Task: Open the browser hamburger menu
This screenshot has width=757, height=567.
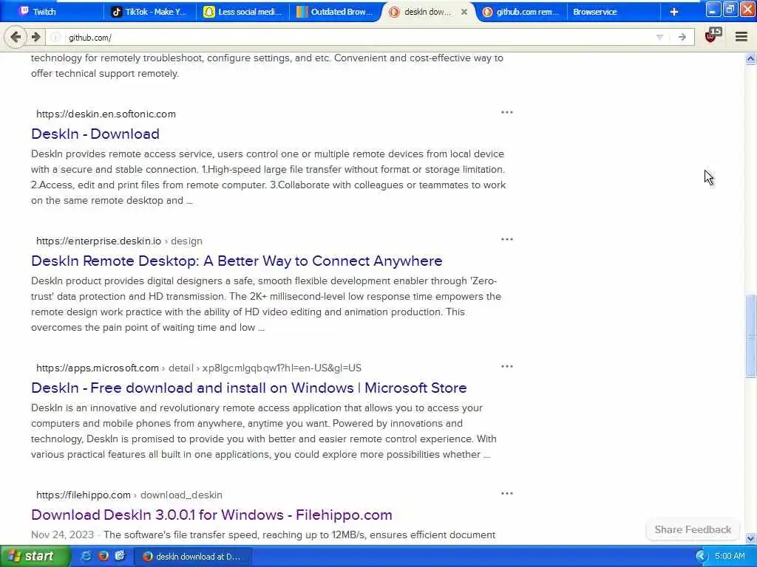Action: 741,37
